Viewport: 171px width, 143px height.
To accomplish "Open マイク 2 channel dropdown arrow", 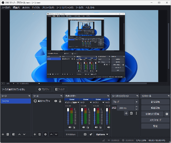I will (x=103, y=102).
